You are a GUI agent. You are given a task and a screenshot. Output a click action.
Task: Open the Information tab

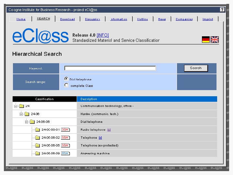coord(119,19)
